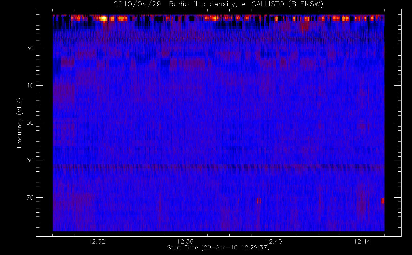Click the 70 MHz frequency tick label
The height and width of the screenshot is (255, 412).
(x=30, y=198)
